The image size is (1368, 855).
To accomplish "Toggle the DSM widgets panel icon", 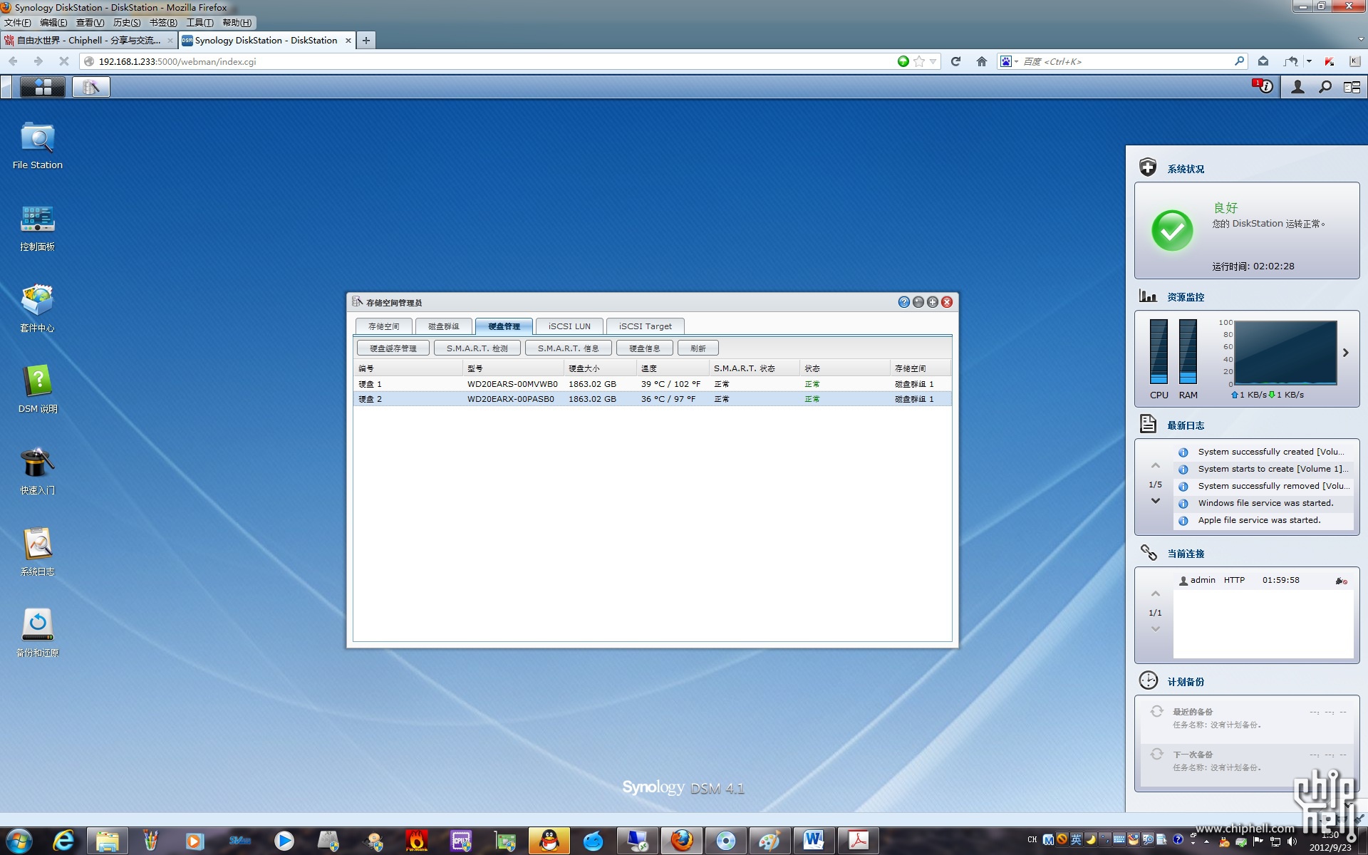I will point(1352,87).
